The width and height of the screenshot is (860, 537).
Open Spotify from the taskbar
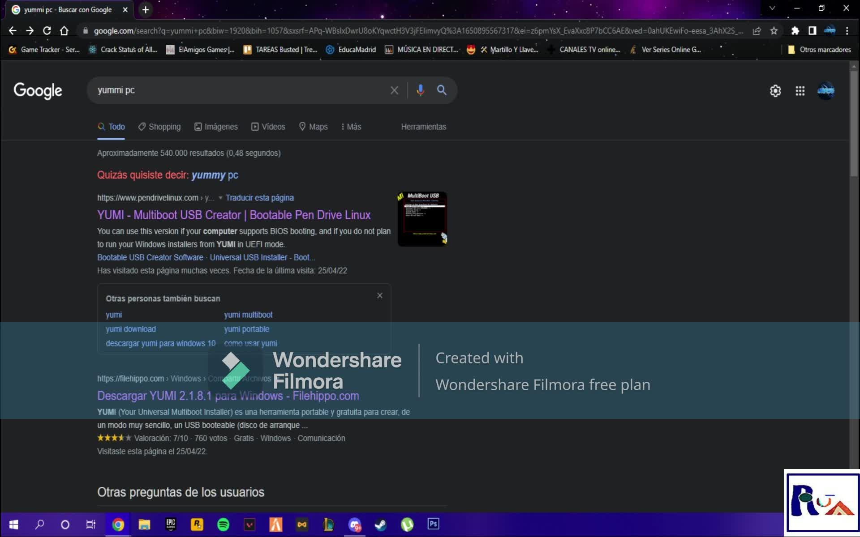tap(223, 524)
